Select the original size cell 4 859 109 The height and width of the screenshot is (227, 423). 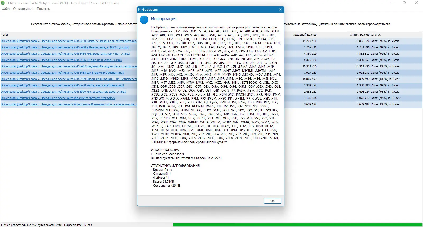click(310, 54)
